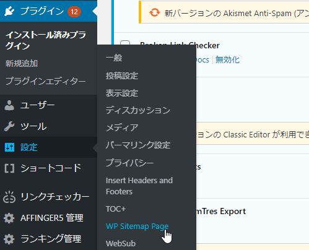Open WP Sitemap Page settings
Image resolution: width=309 pixels, height=250 pixels.
pyautogui.click(x=137, y=226)
